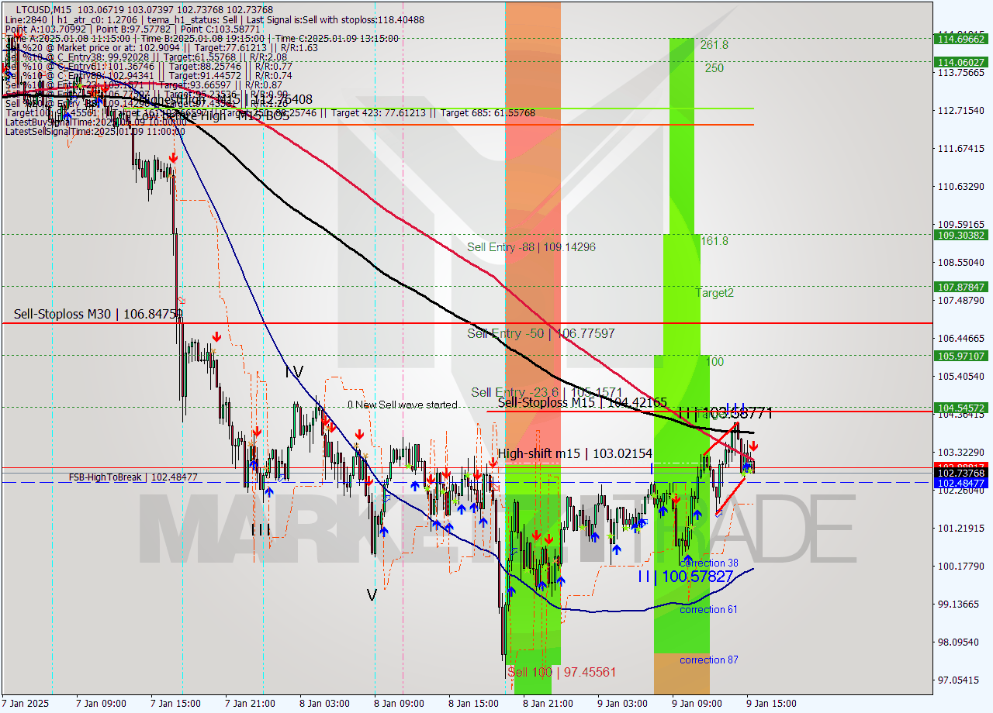Click the 109.30382 price tag on axis
The width and height of the screenshot is (993, 713).
[x=962, y=235]
